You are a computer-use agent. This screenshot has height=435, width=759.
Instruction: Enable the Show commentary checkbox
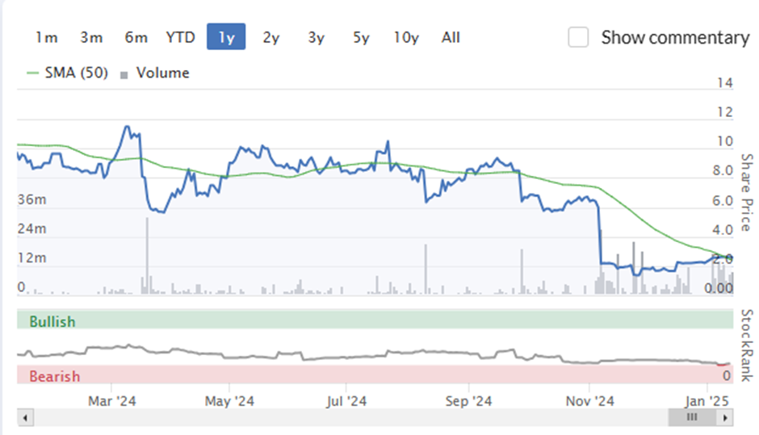(578, 37)
